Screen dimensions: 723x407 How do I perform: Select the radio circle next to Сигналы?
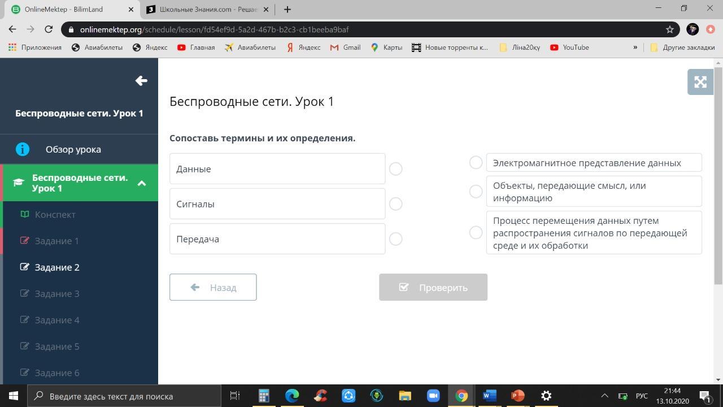click(395, 204)
